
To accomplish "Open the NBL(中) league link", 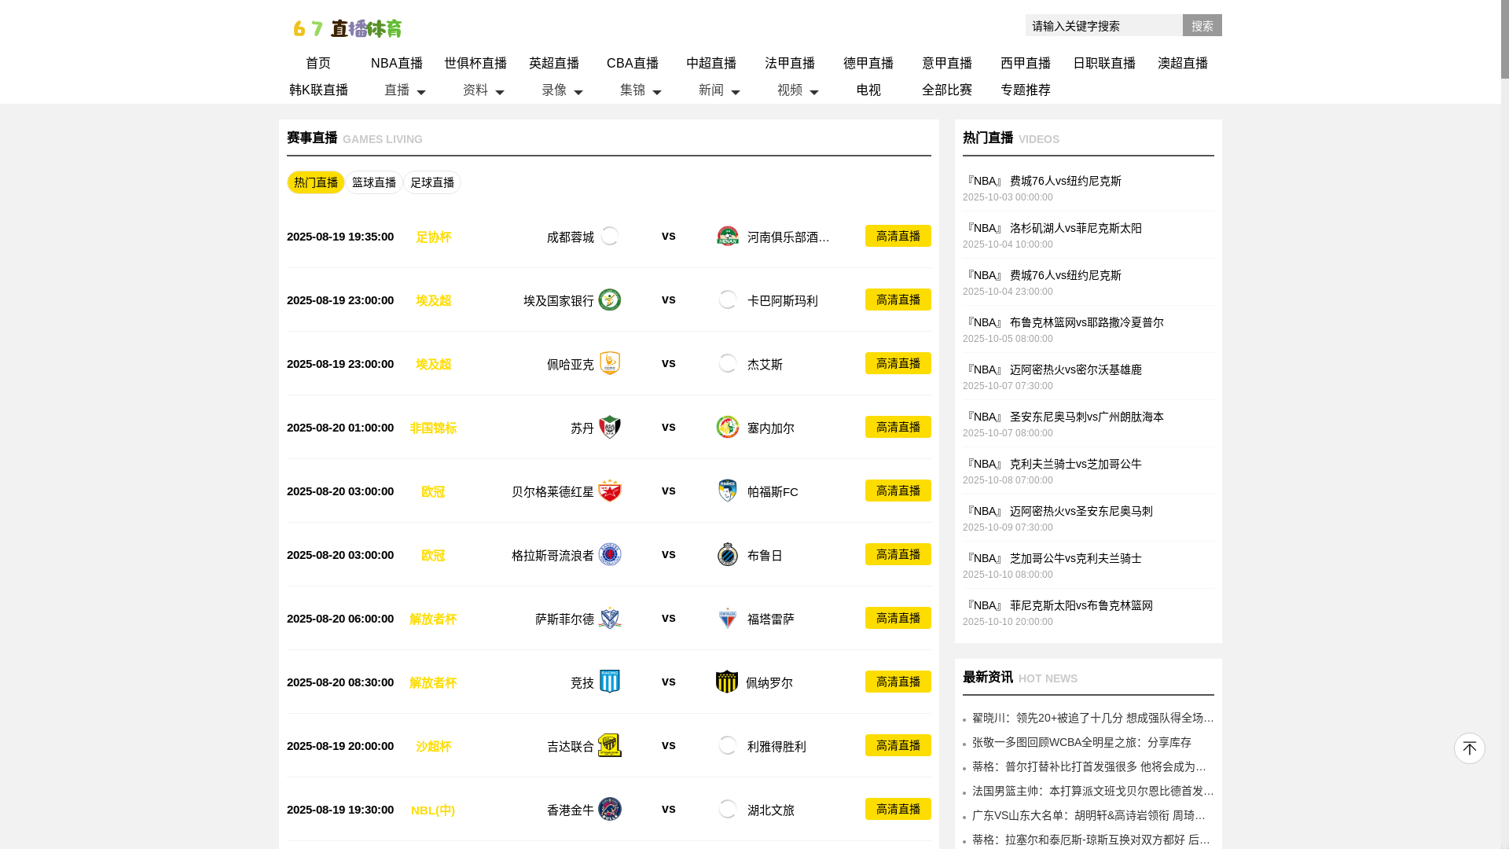I will 433,810.
